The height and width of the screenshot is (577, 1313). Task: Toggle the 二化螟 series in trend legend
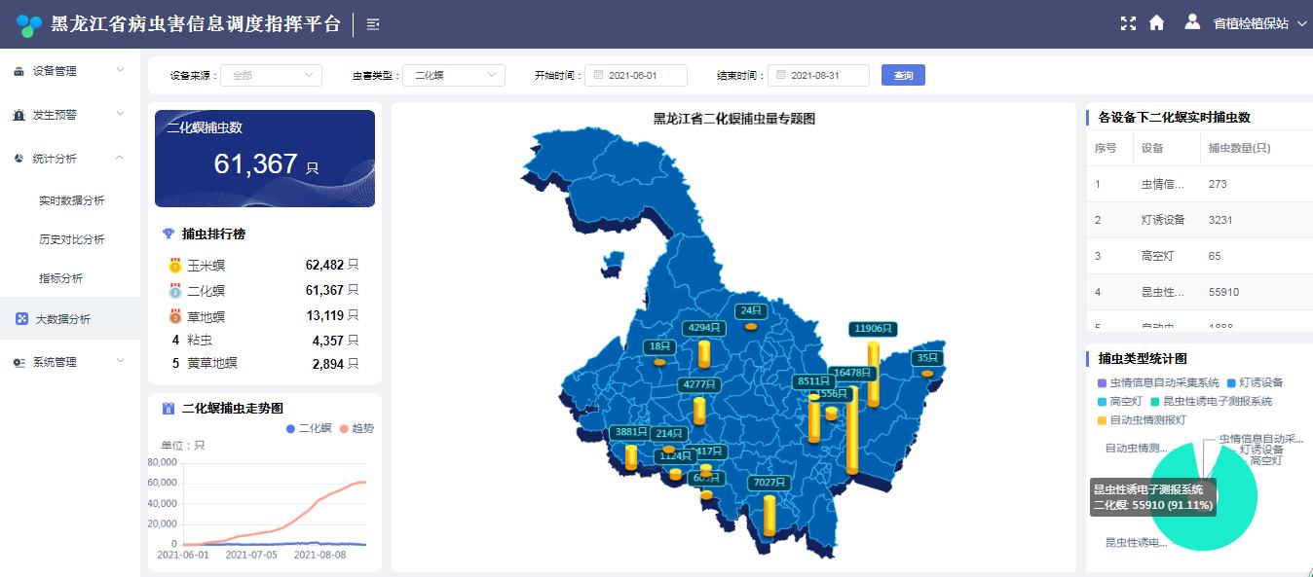click(x=309, y=428)
